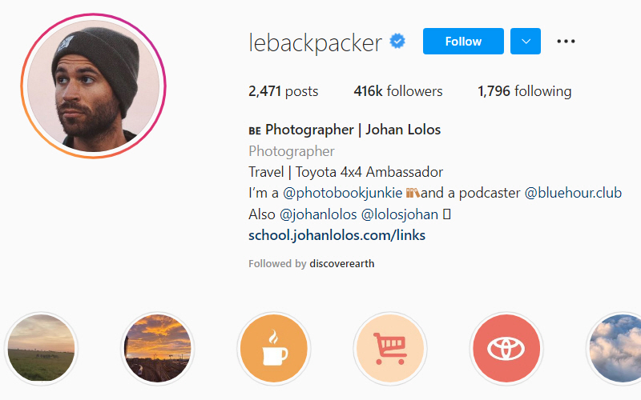Open the profile picture story

[93, 86]
